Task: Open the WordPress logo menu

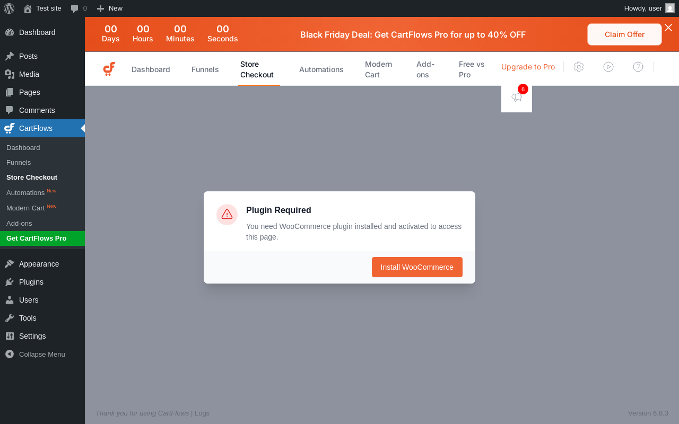Action: [9, 8]
